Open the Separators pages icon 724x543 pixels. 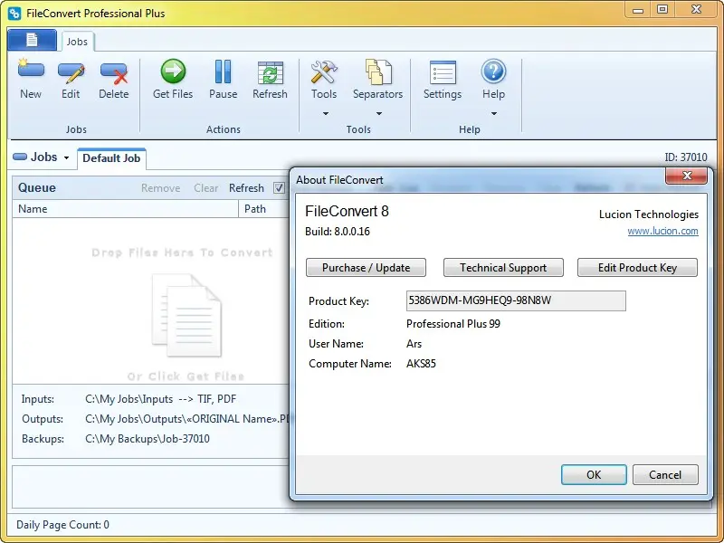tap(378, 72)
